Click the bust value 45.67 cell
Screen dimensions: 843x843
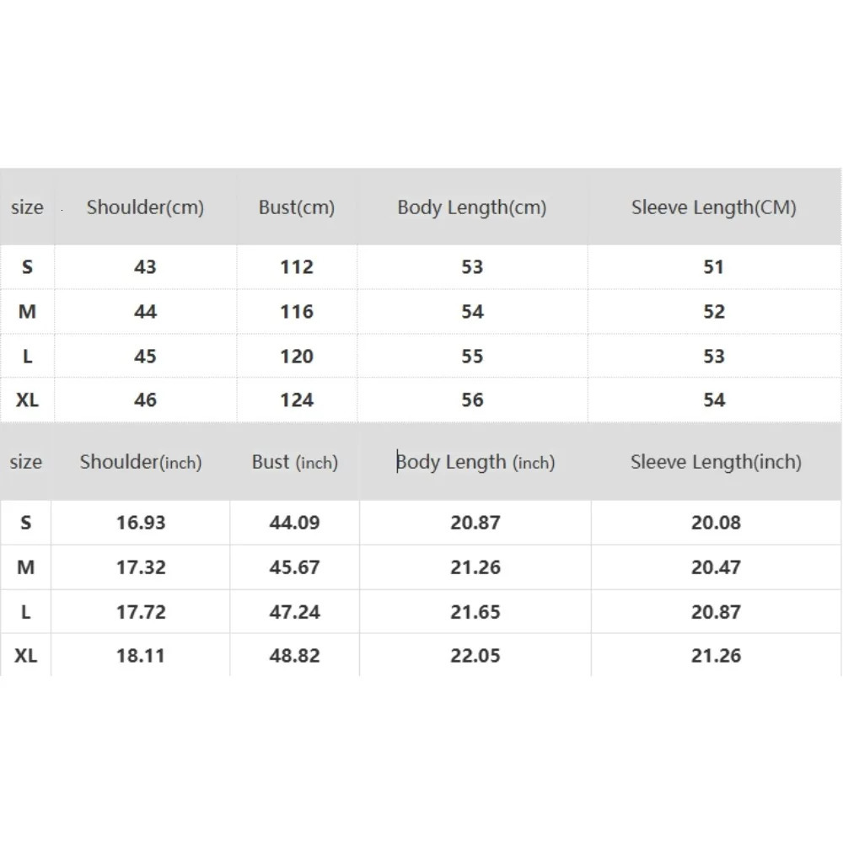pos(294,567)
